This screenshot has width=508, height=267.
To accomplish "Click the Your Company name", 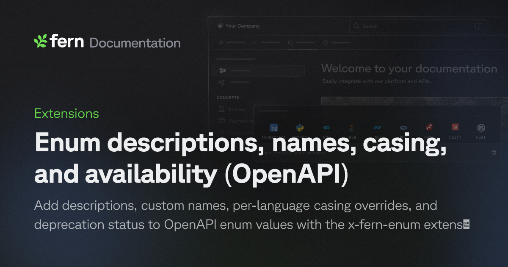I will point(243,26).
